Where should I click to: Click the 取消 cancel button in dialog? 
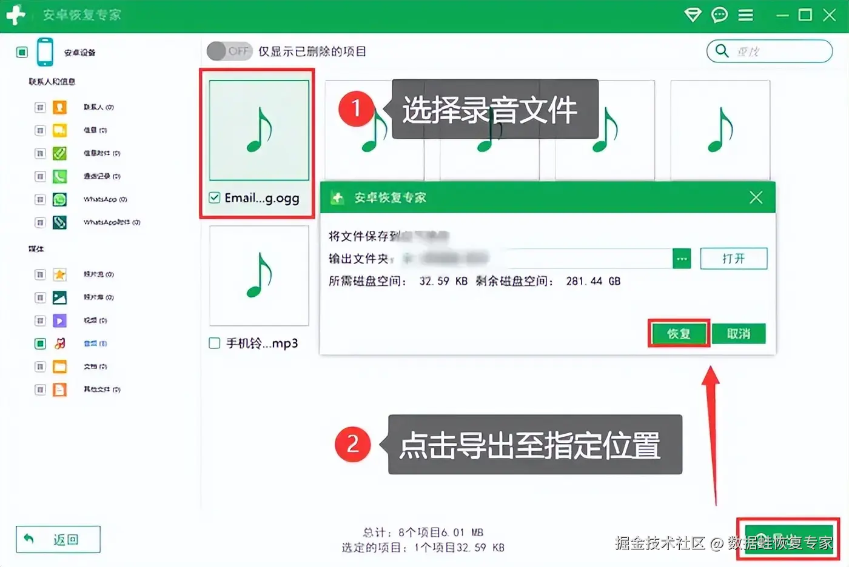click(739, 334)
